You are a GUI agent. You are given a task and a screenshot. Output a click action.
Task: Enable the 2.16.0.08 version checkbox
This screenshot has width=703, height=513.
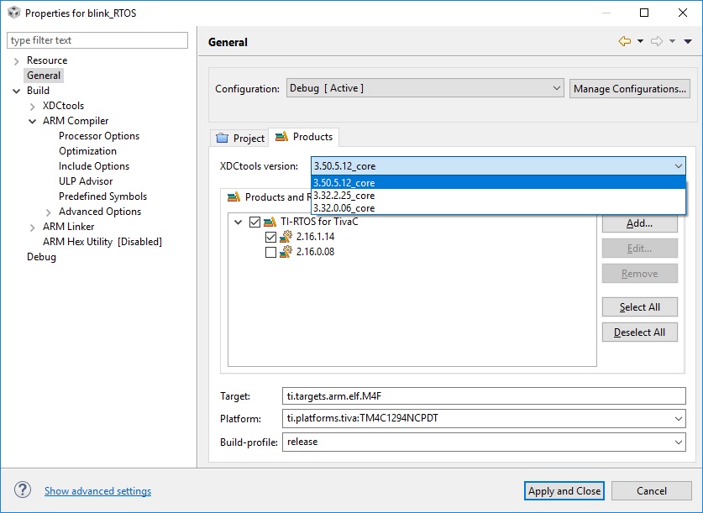(x=270, y=252)
